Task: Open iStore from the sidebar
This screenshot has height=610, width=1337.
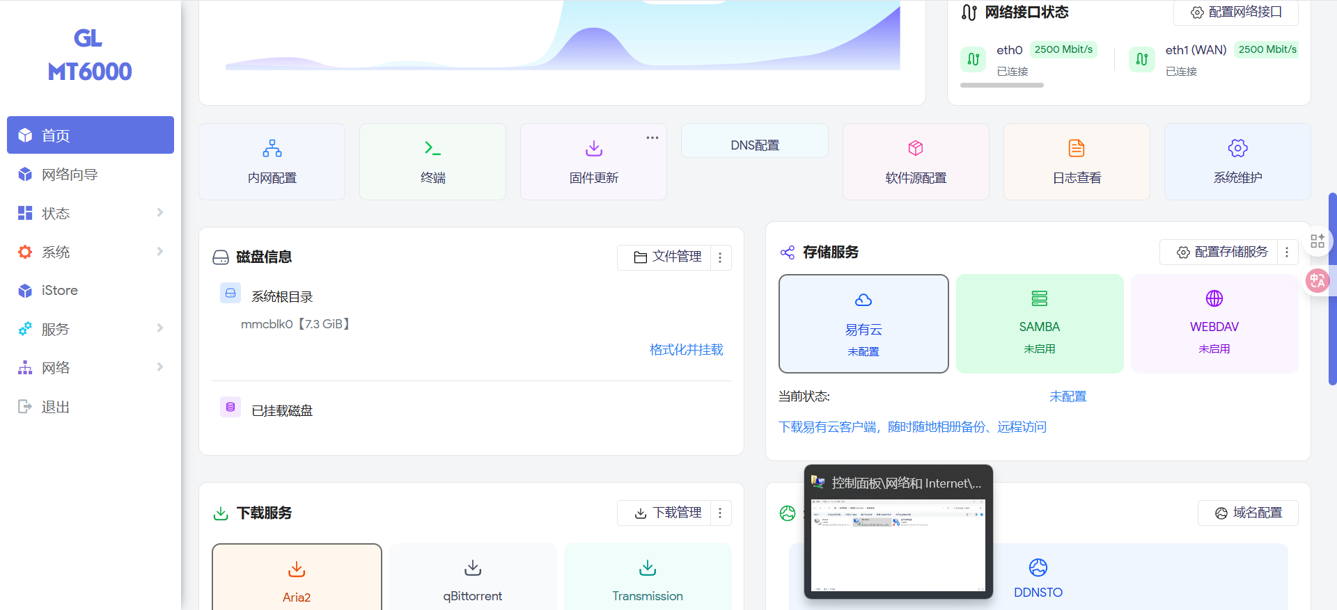Action: (x=60, y=291)
